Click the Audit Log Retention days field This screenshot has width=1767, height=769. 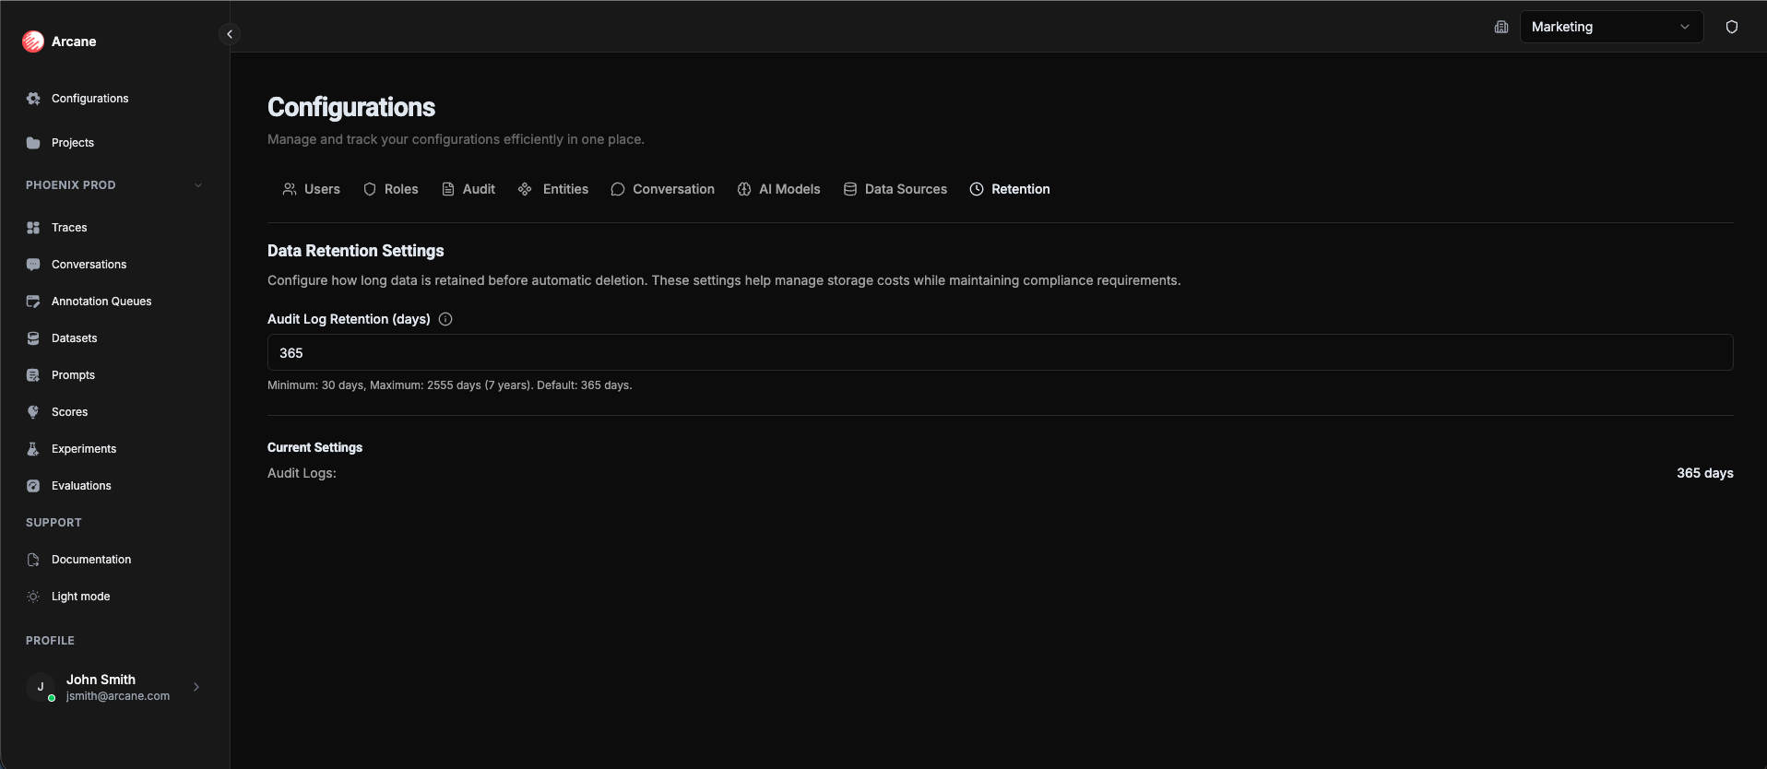tap(1000, 353)
